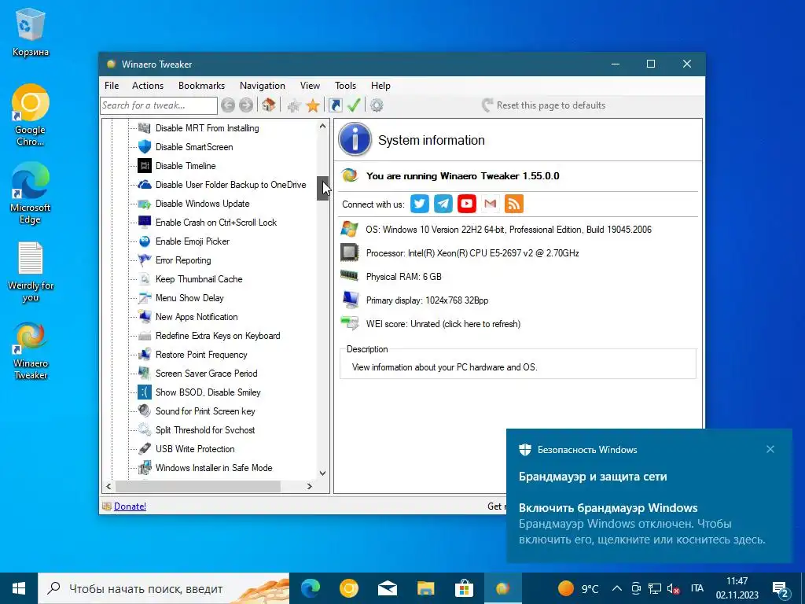Open the Navigation menu
Image resolution: width=805 pixels, height=604 pixels.
click(263, 86)
